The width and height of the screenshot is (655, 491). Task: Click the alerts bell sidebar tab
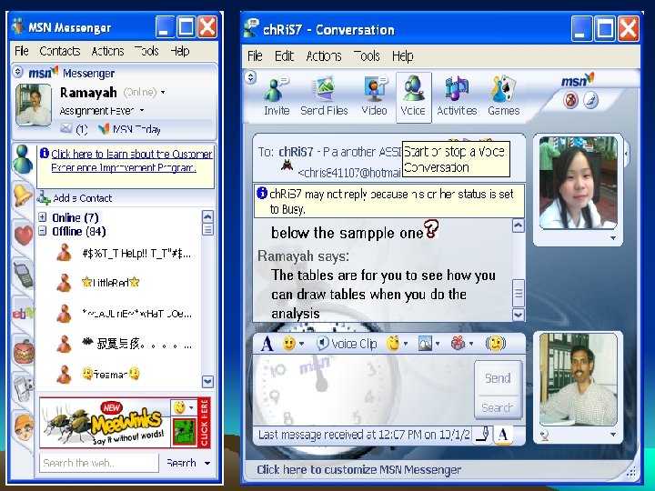[23, 195]
